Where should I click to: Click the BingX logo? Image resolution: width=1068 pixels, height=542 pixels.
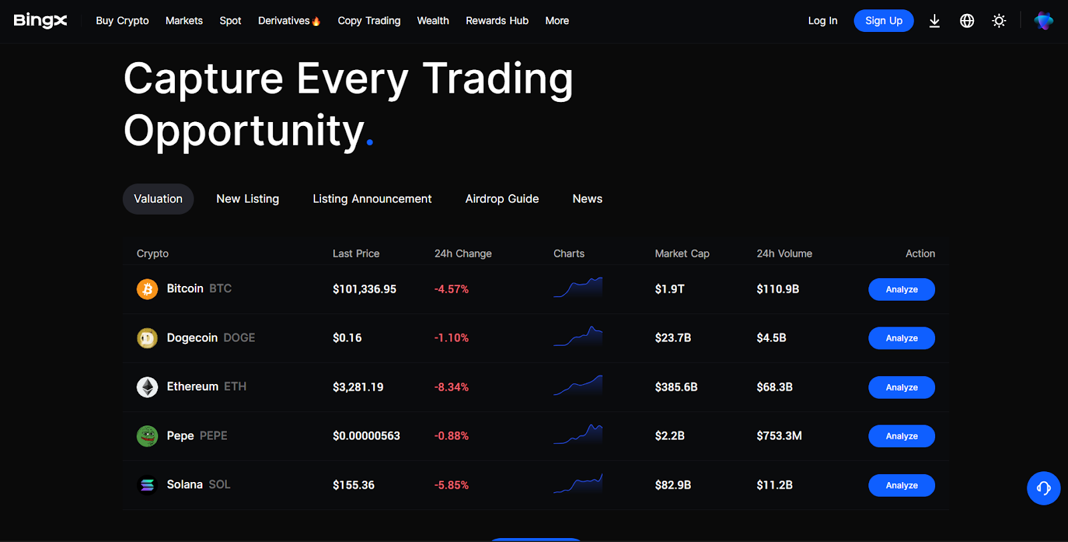coord(40,21)
